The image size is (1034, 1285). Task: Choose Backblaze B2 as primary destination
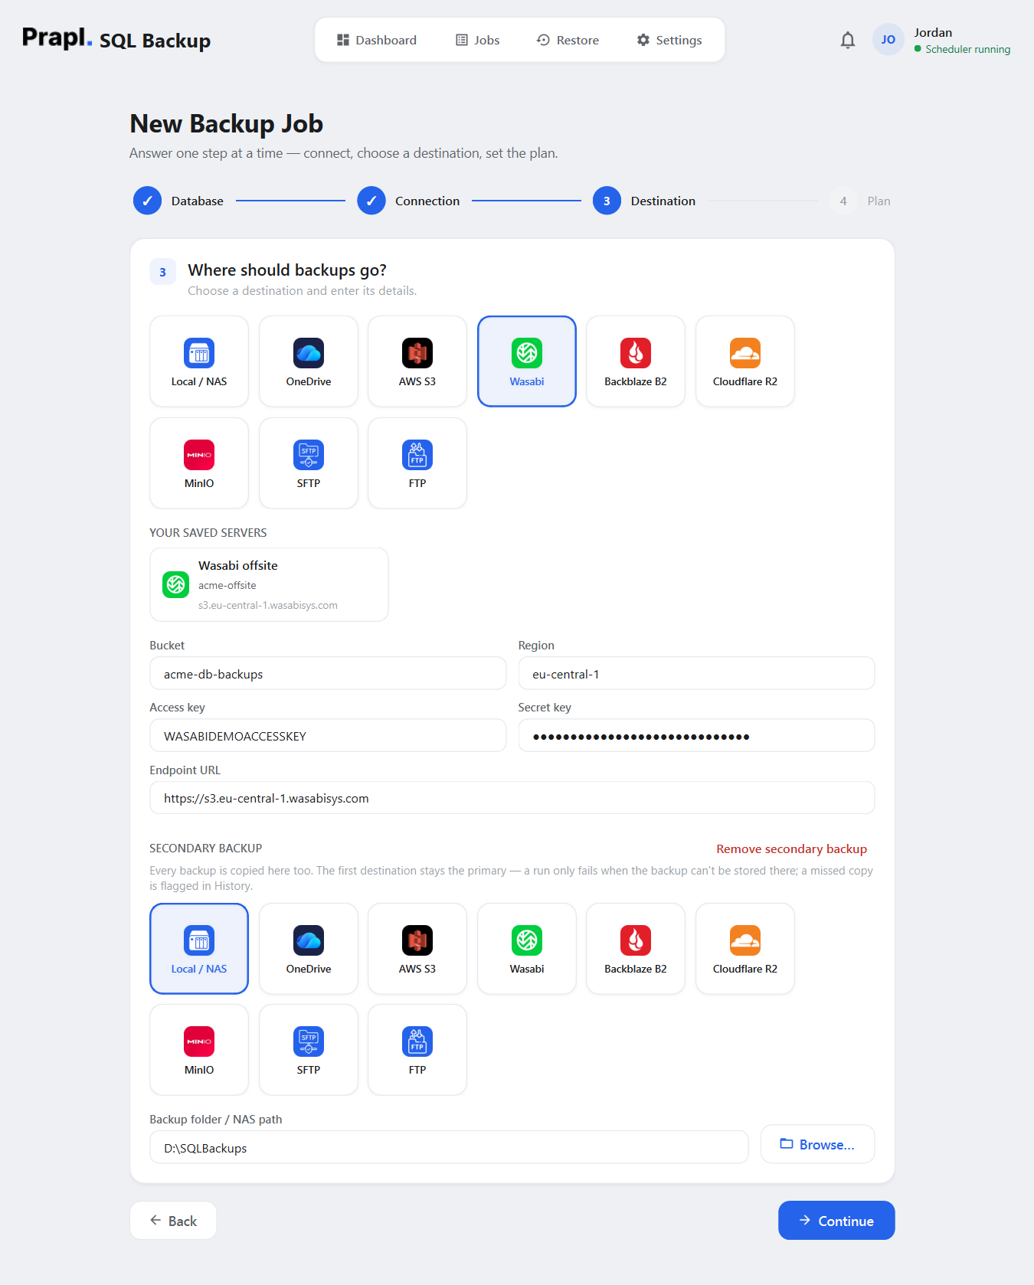[x=636, y=361]
